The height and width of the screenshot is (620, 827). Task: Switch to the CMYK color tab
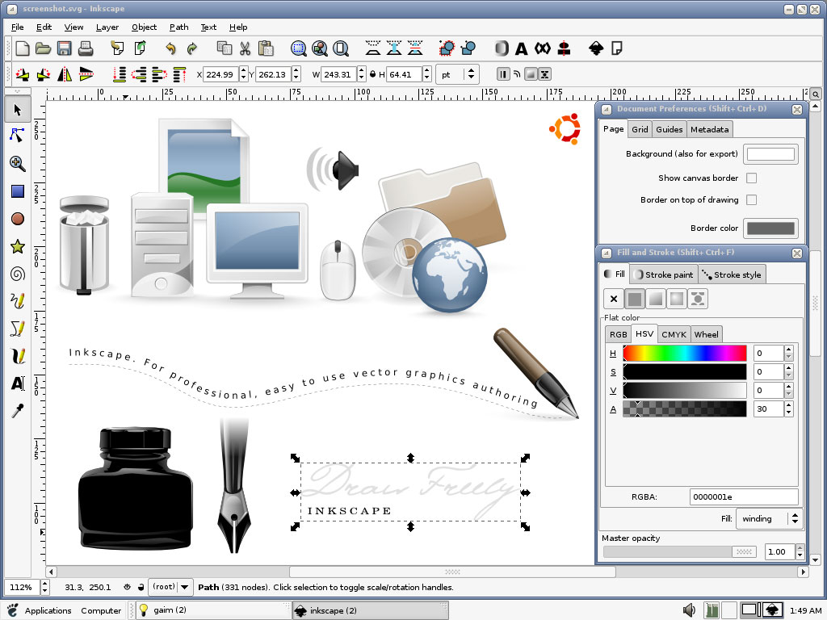pos(674,334)
